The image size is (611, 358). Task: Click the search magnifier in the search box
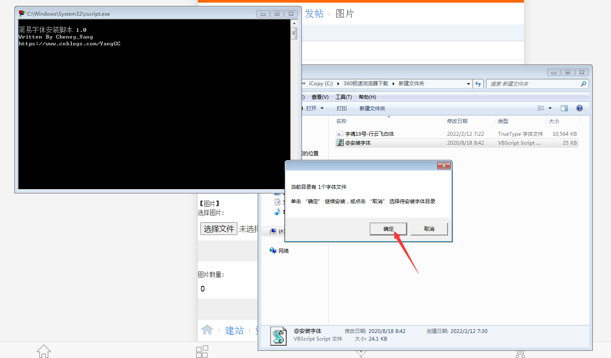(x=584, y=84)
